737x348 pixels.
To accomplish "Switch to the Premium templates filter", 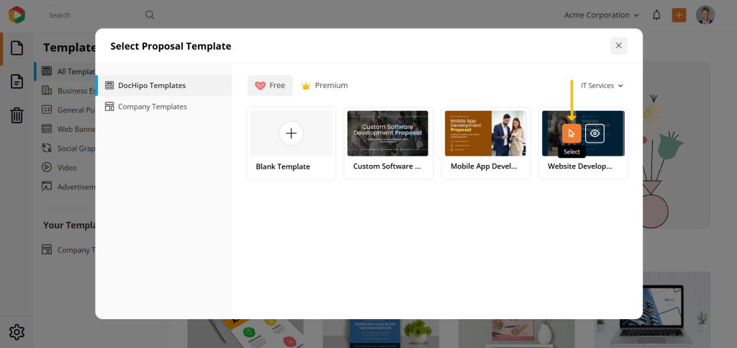I will point(324,86).
